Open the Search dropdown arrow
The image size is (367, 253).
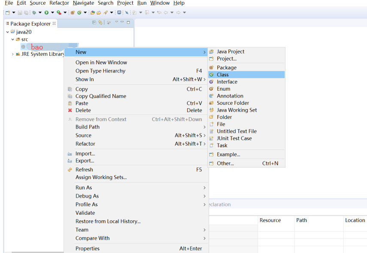(x=112, y=12)
